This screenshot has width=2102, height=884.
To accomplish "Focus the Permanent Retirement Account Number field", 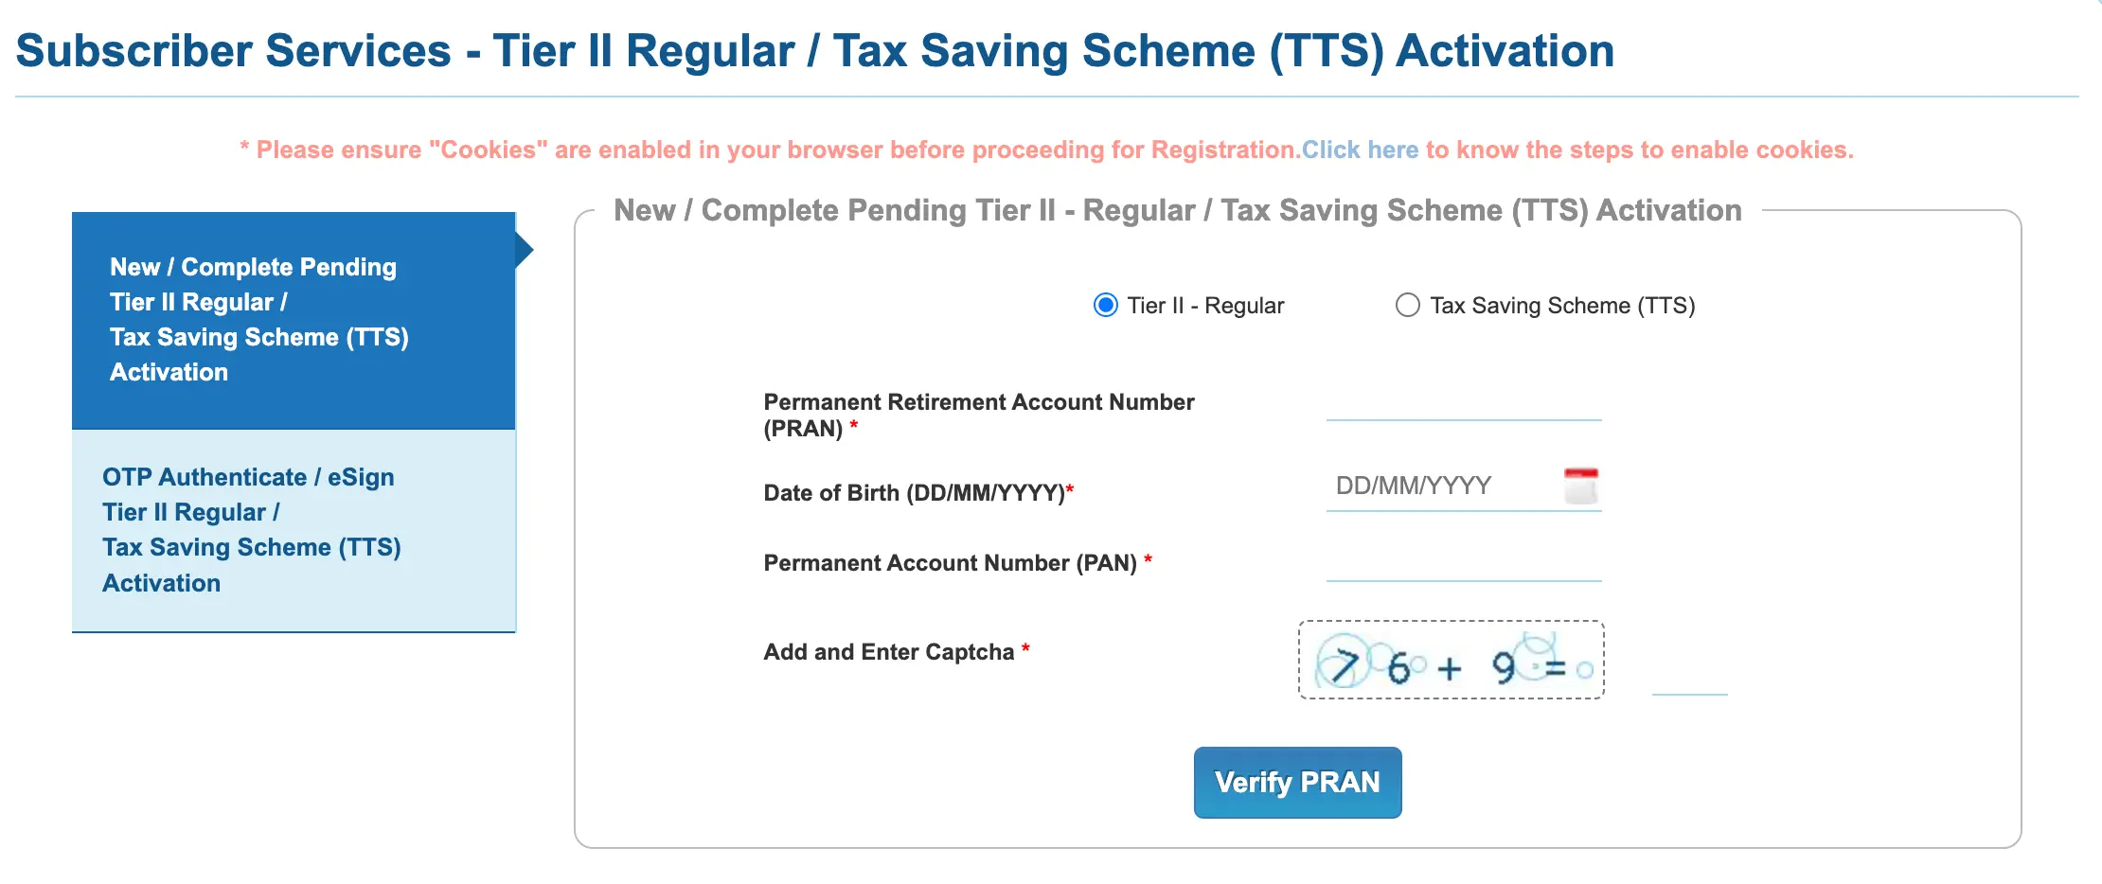I will click(1464, 412).
